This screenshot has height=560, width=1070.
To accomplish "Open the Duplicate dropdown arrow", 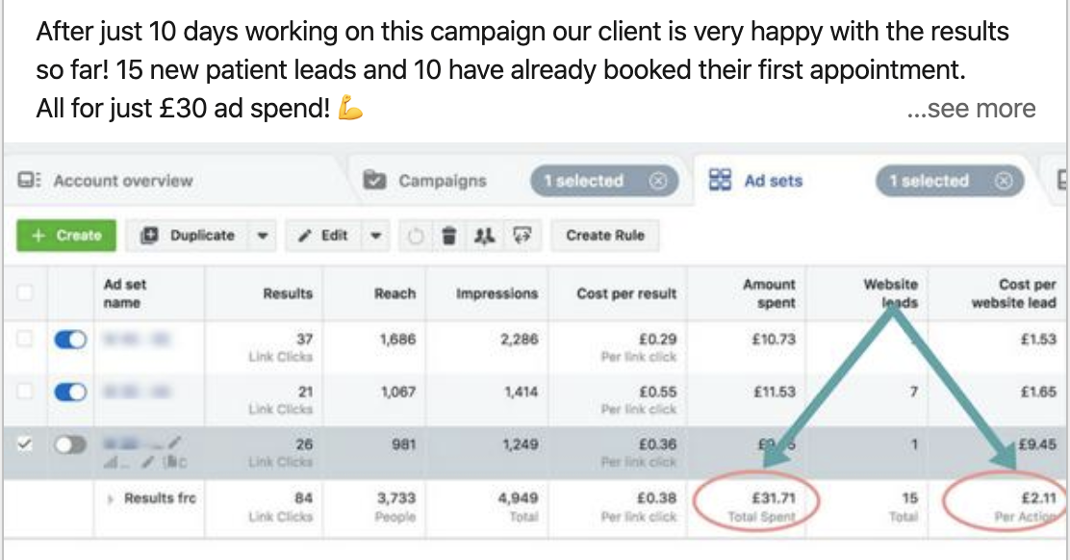I will tap(262, 236).
